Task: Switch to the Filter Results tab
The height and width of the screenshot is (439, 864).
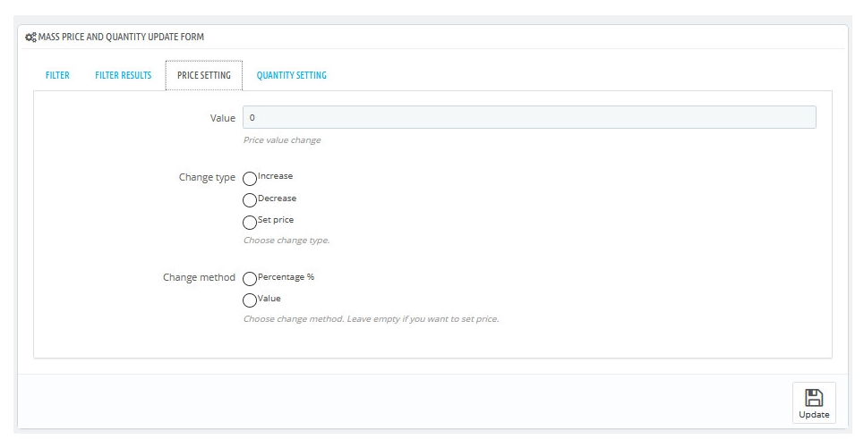Action: 123,75
